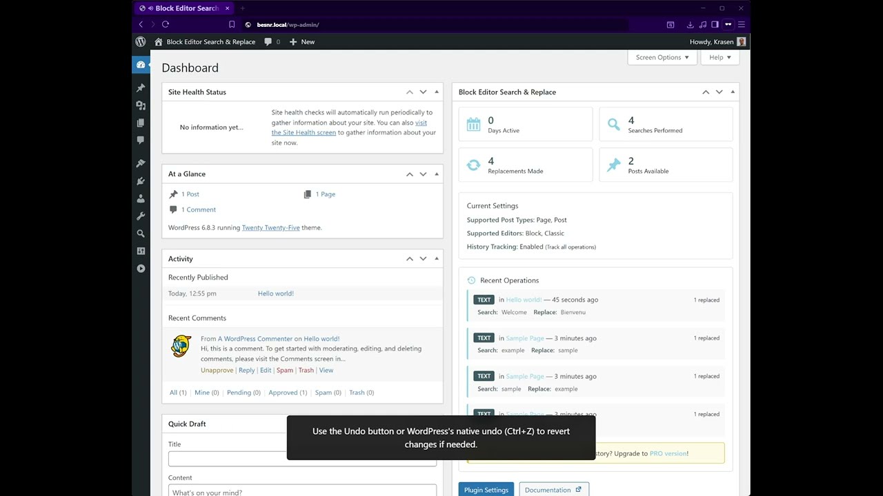Click the sunglasses browser profile icon
The image size is (883, 496).
[x=728, y=25]
